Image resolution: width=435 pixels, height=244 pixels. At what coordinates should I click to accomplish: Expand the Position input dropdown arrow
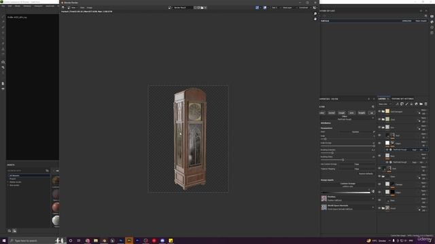373,199
